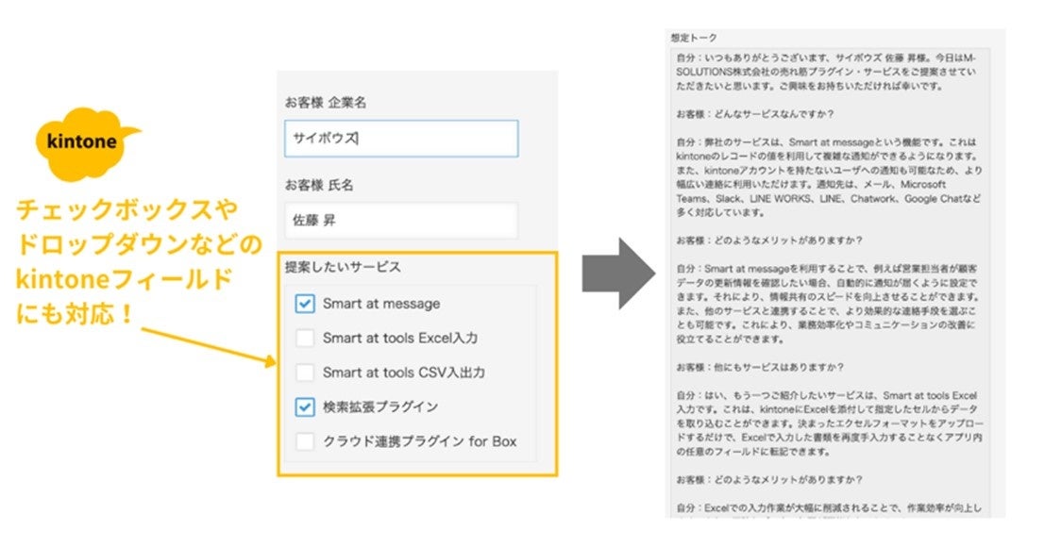Check クラウド連携プラグイン for Box checkbox
Viewport: 1045px width, 547px height.
point(305,441)
